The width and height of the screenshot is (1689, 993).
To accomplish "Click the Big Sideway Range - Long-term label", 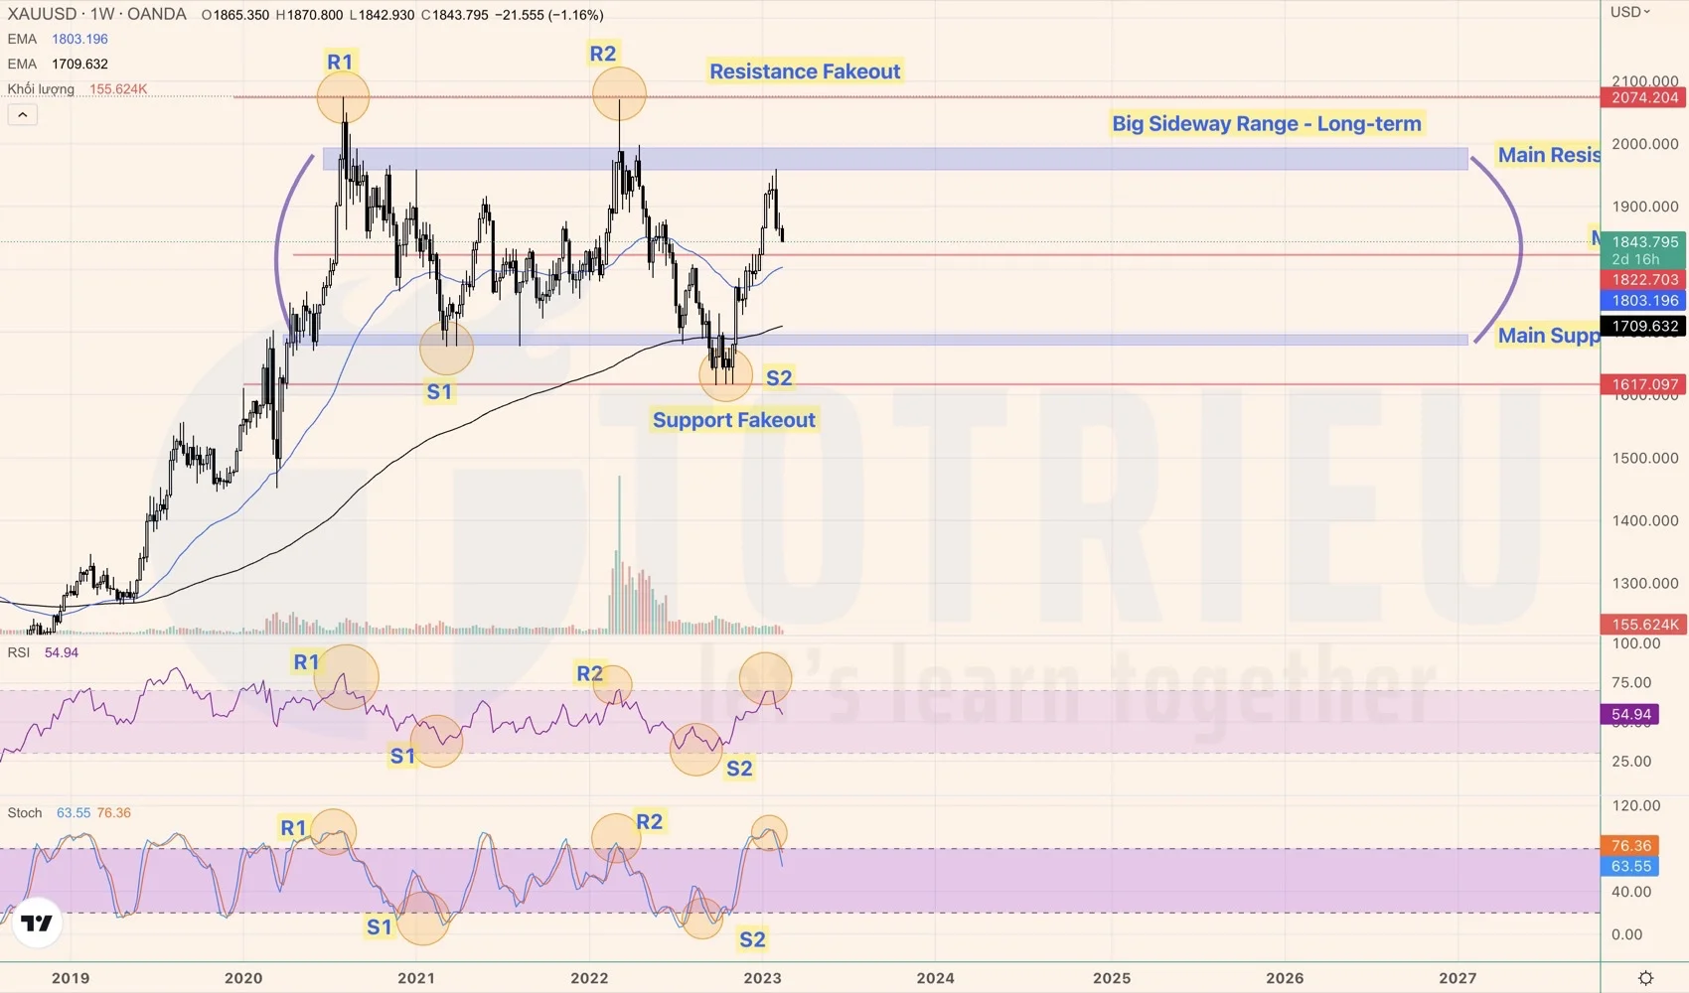I will pyautogui.click(x=1267, y=123).
